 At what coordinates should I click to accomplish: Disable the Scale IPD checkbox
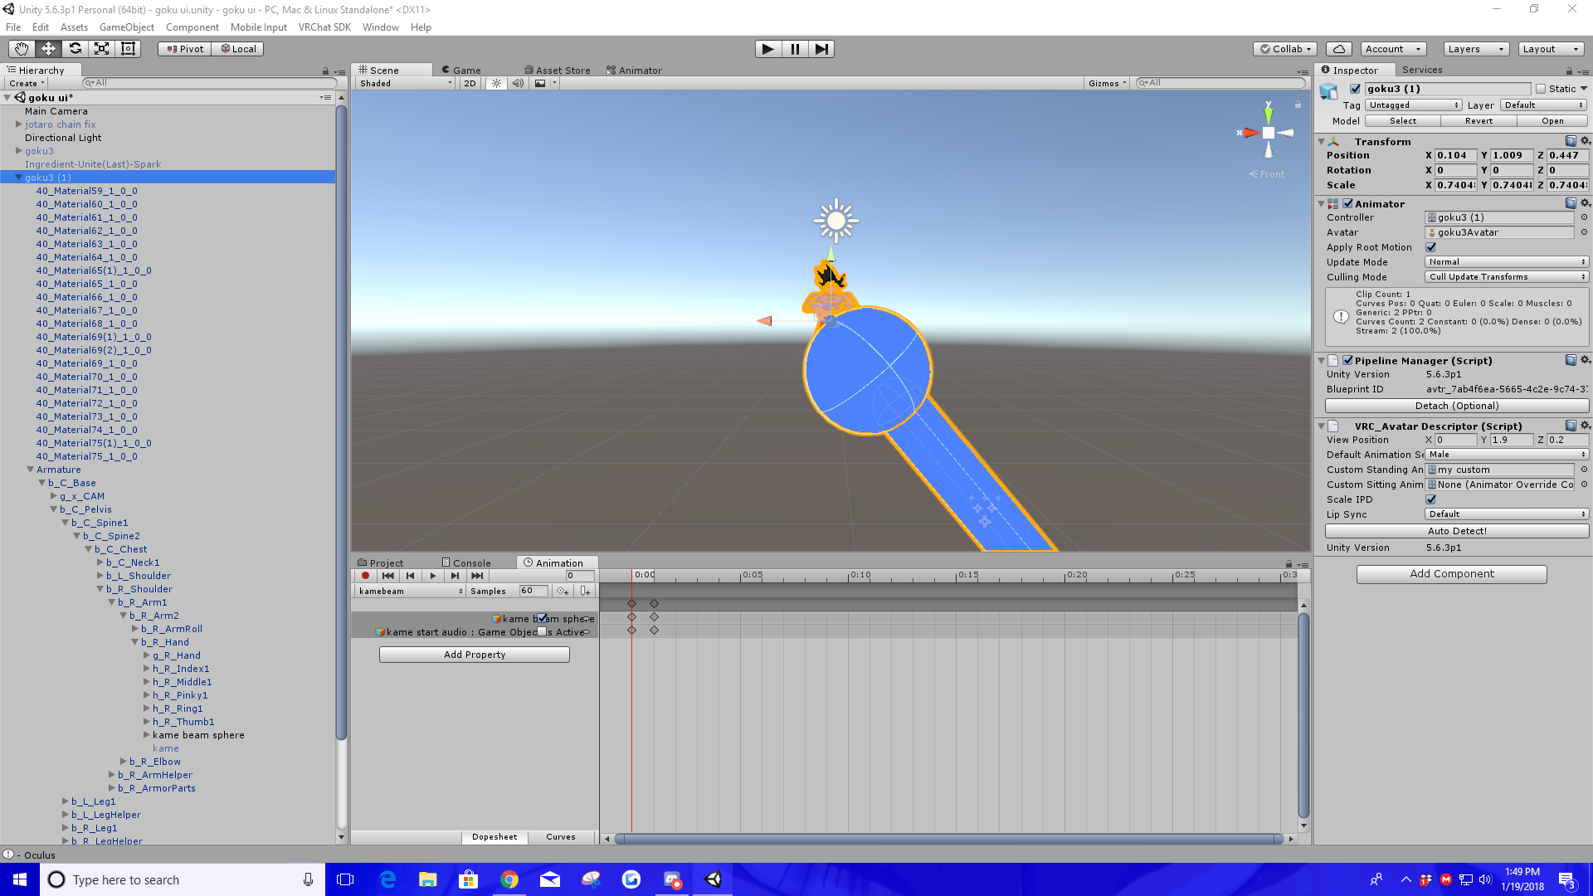click(1430, 499)
